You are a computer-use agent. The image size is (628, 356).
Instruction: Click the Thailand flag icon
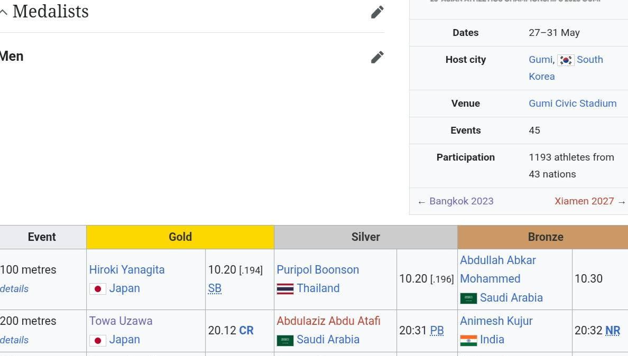pos(285,289)
